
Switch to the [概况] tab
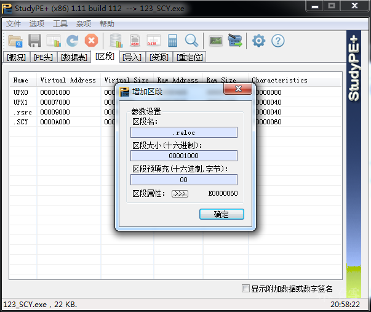pyautogui.click(x=17, y=57)
